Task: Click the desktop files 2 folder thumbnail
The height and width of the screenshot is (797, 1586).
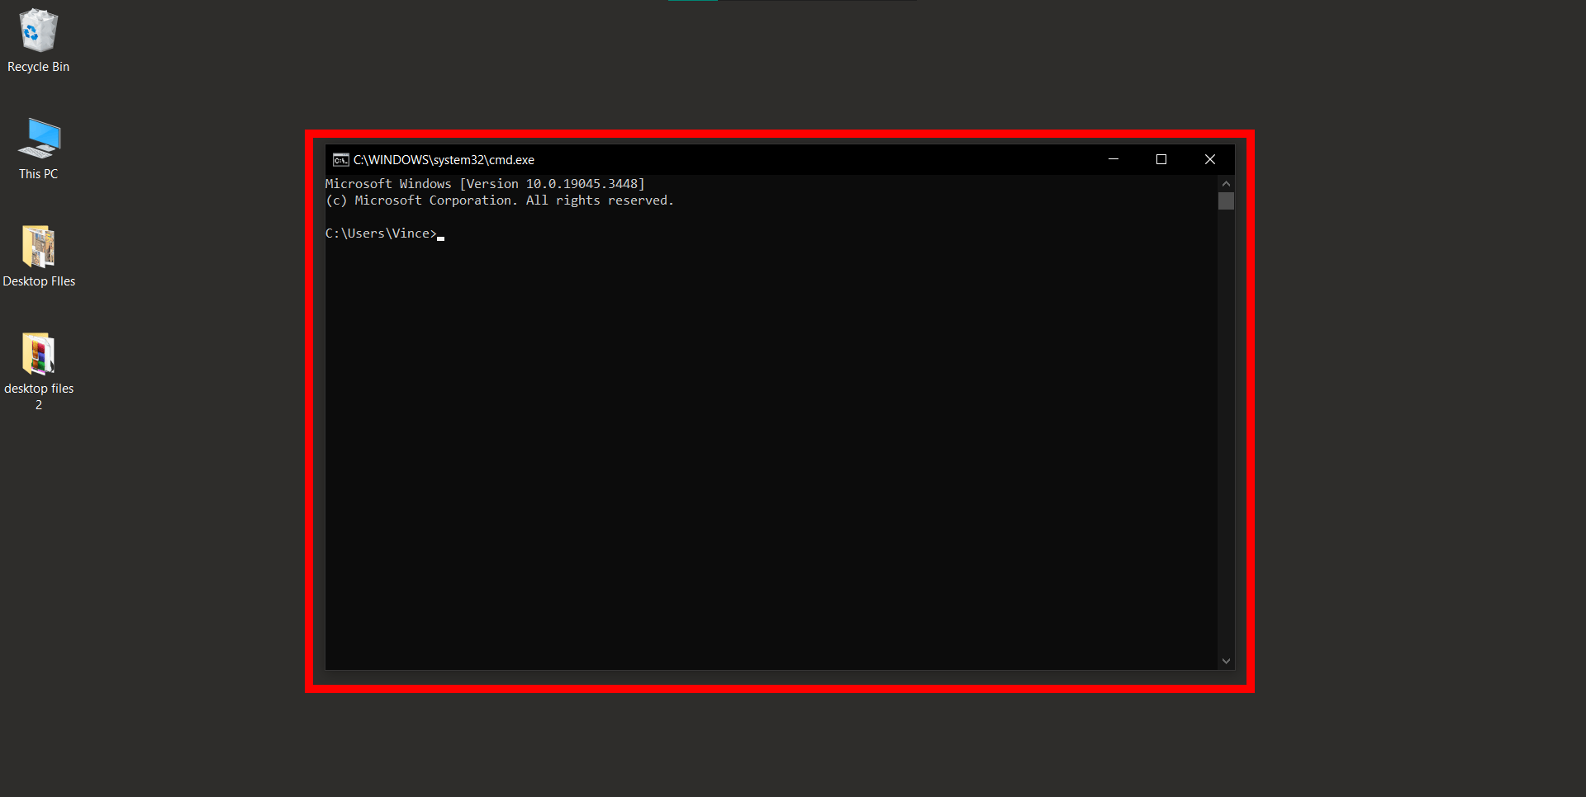Action: [x=38, y=355]
